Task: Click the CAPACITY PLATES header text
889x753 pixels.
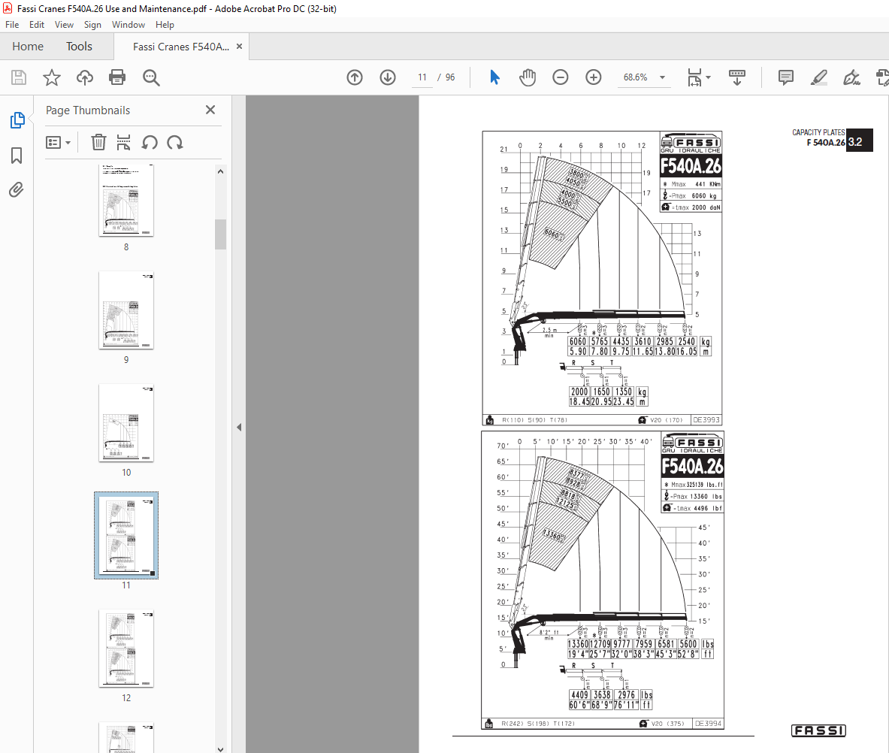Action: coord(818,132)
